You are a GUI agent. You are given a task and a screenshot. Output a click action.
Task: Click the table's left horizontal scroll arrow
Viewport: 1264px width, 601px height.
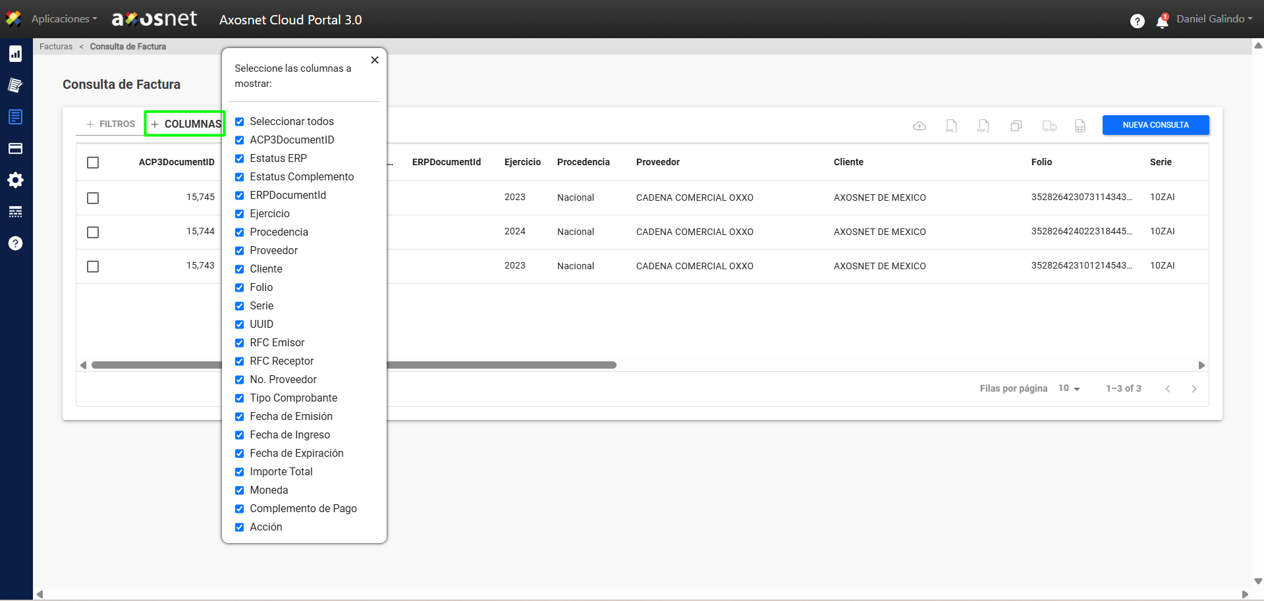[x=83, y=365]
